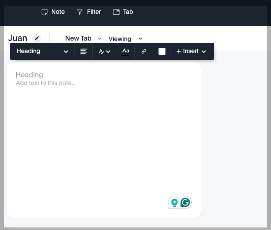Open text alignment options in toolbar
271x230 pixels.
coord(84,51)
